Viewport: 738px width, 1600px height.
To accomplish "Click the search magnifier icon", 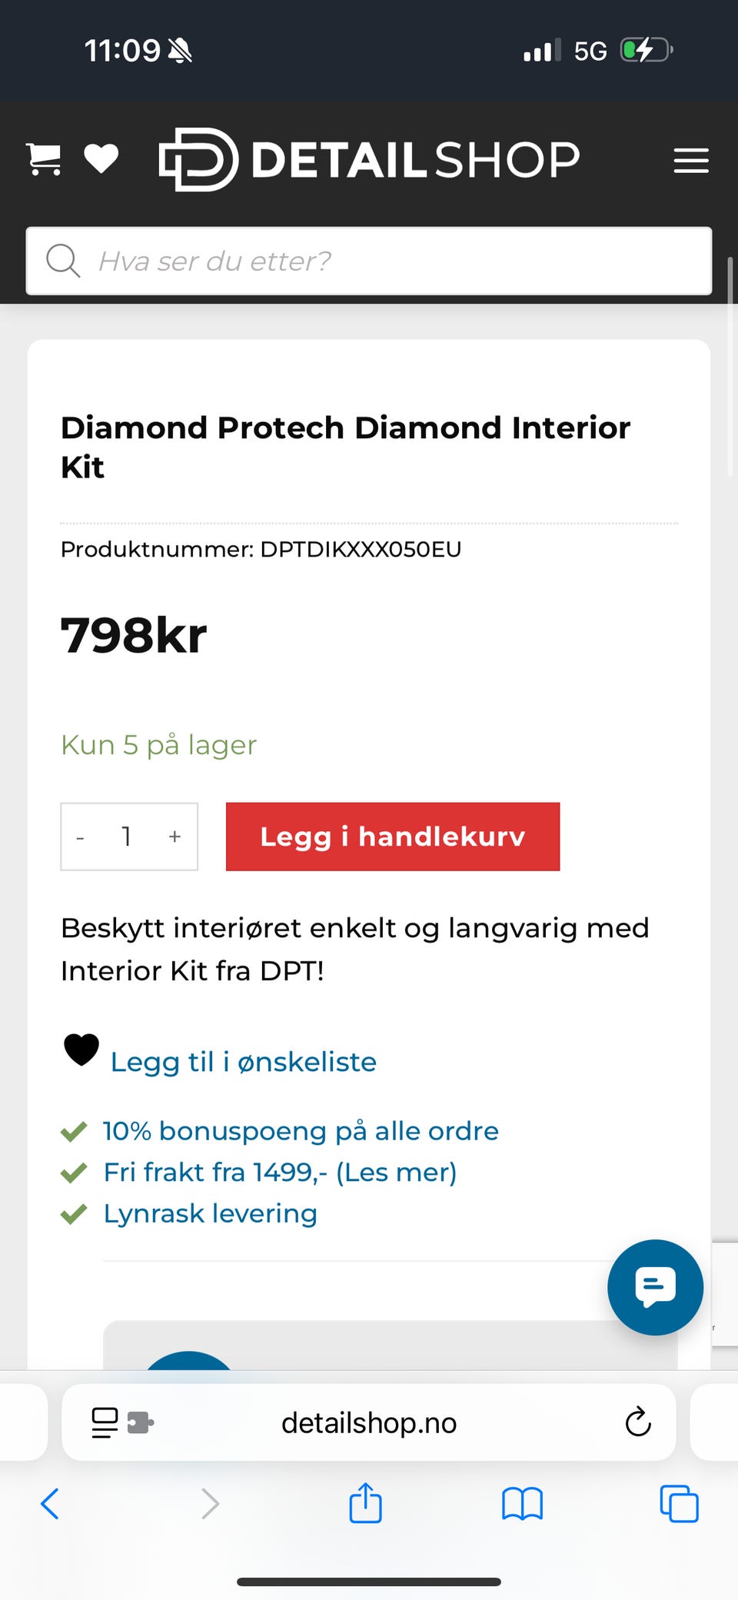I will pos(63,261).
